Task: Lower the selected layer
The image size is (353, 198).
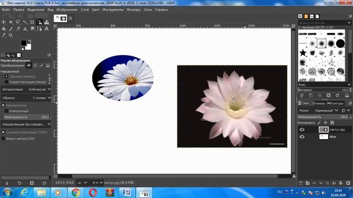Action: (321, 183)
